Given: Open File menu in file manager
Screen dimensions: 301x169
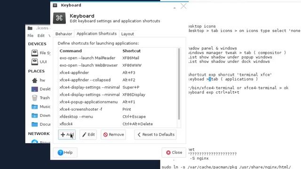Looking at the screenshot, I should pos(30,36).
